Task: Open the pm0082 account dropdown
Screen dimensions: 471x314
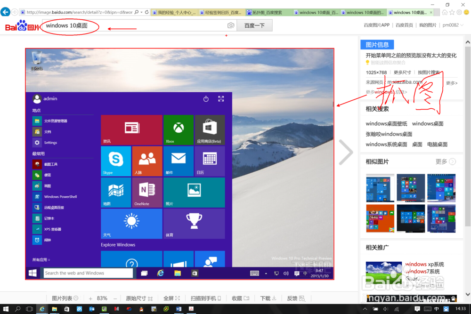Action: coord(453,25)
